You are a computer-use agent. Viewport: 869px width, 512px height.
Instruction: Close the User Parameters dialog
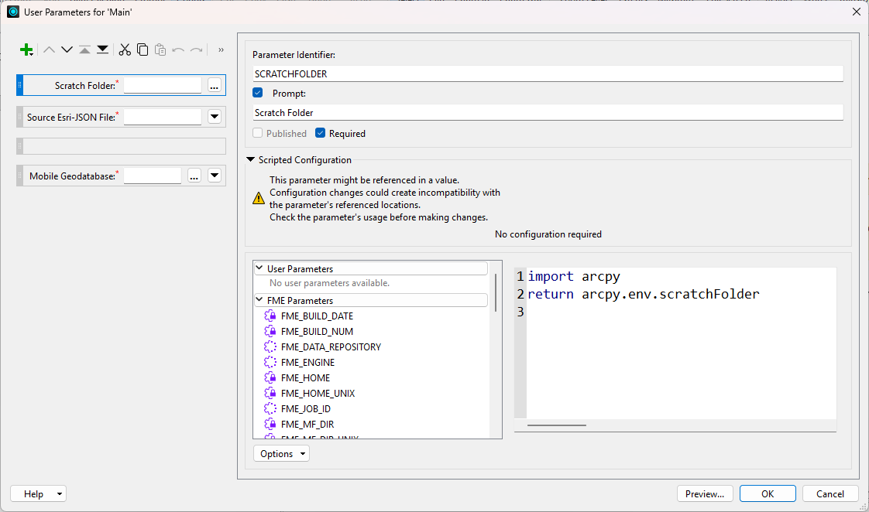tap(857, 12)
